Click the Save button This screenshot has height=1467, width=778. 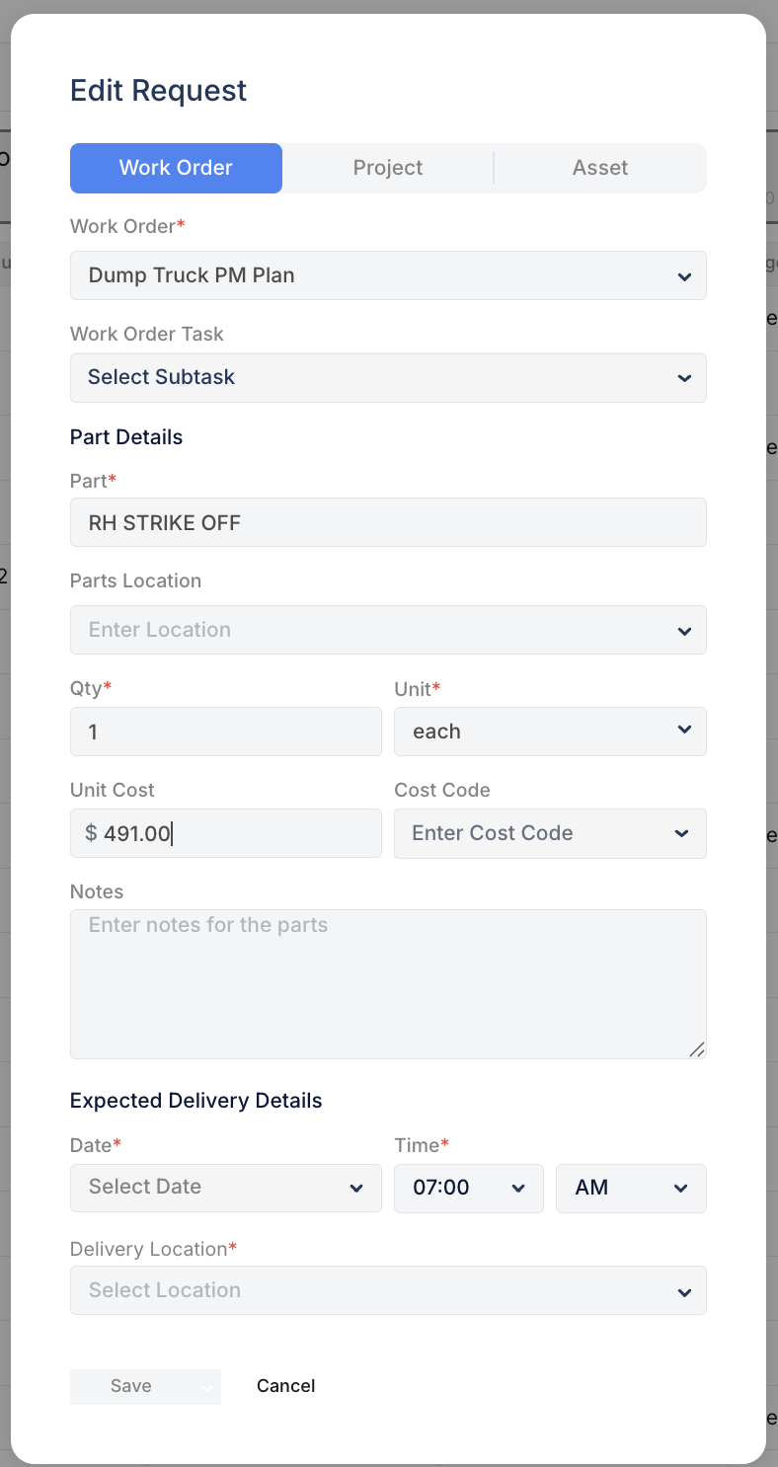[x=131, y=1386]
